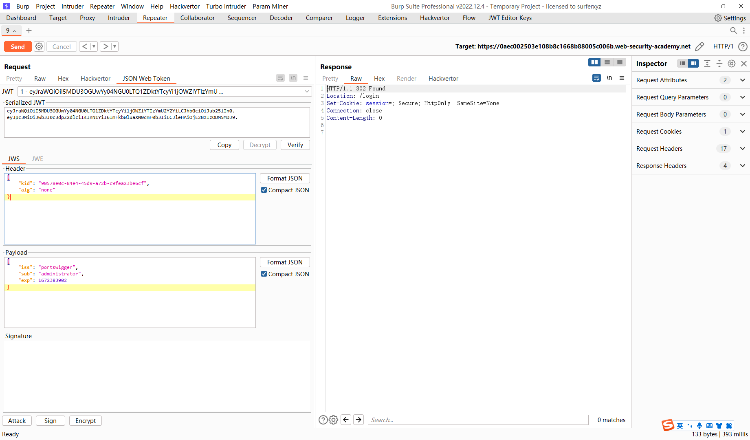Screen dimensions: 750x440
Task: Click the search magnifier icon
Action: pos(733,31)
